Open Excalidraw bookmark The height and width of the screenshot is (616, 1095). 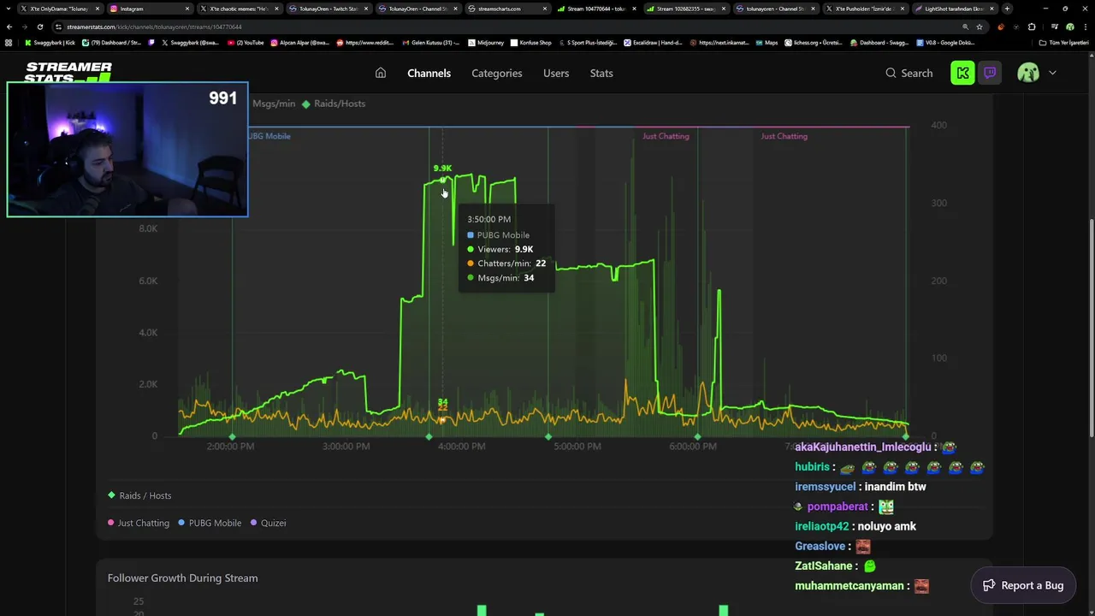point(653,42)
